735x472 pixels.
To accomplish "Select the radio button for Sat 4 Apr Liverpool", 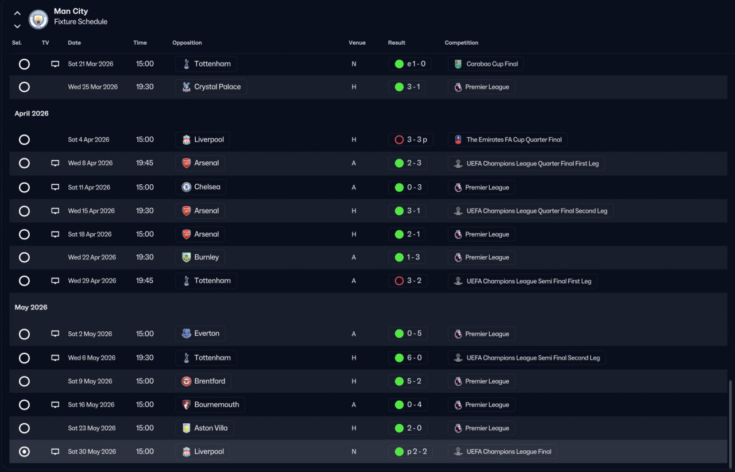I will pos(24,140).
